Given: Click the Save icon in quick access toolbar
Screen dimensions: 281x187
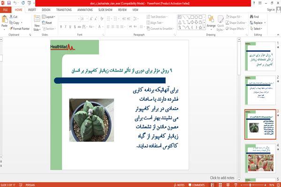Looking at the screenshot, I should [x=9, y=3].
